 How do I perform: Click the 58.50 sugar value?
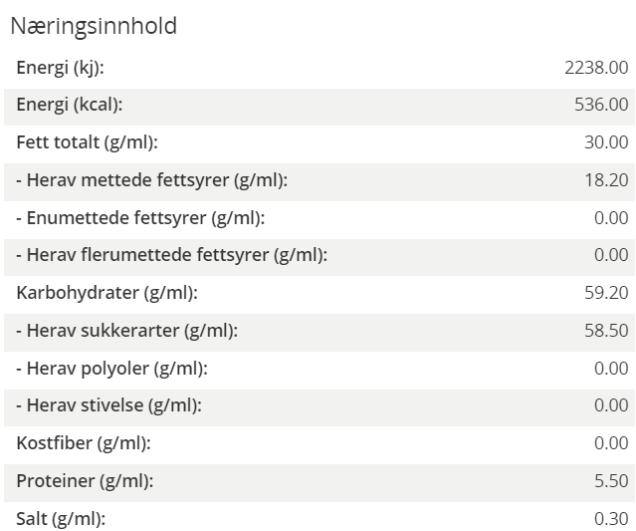606,331
